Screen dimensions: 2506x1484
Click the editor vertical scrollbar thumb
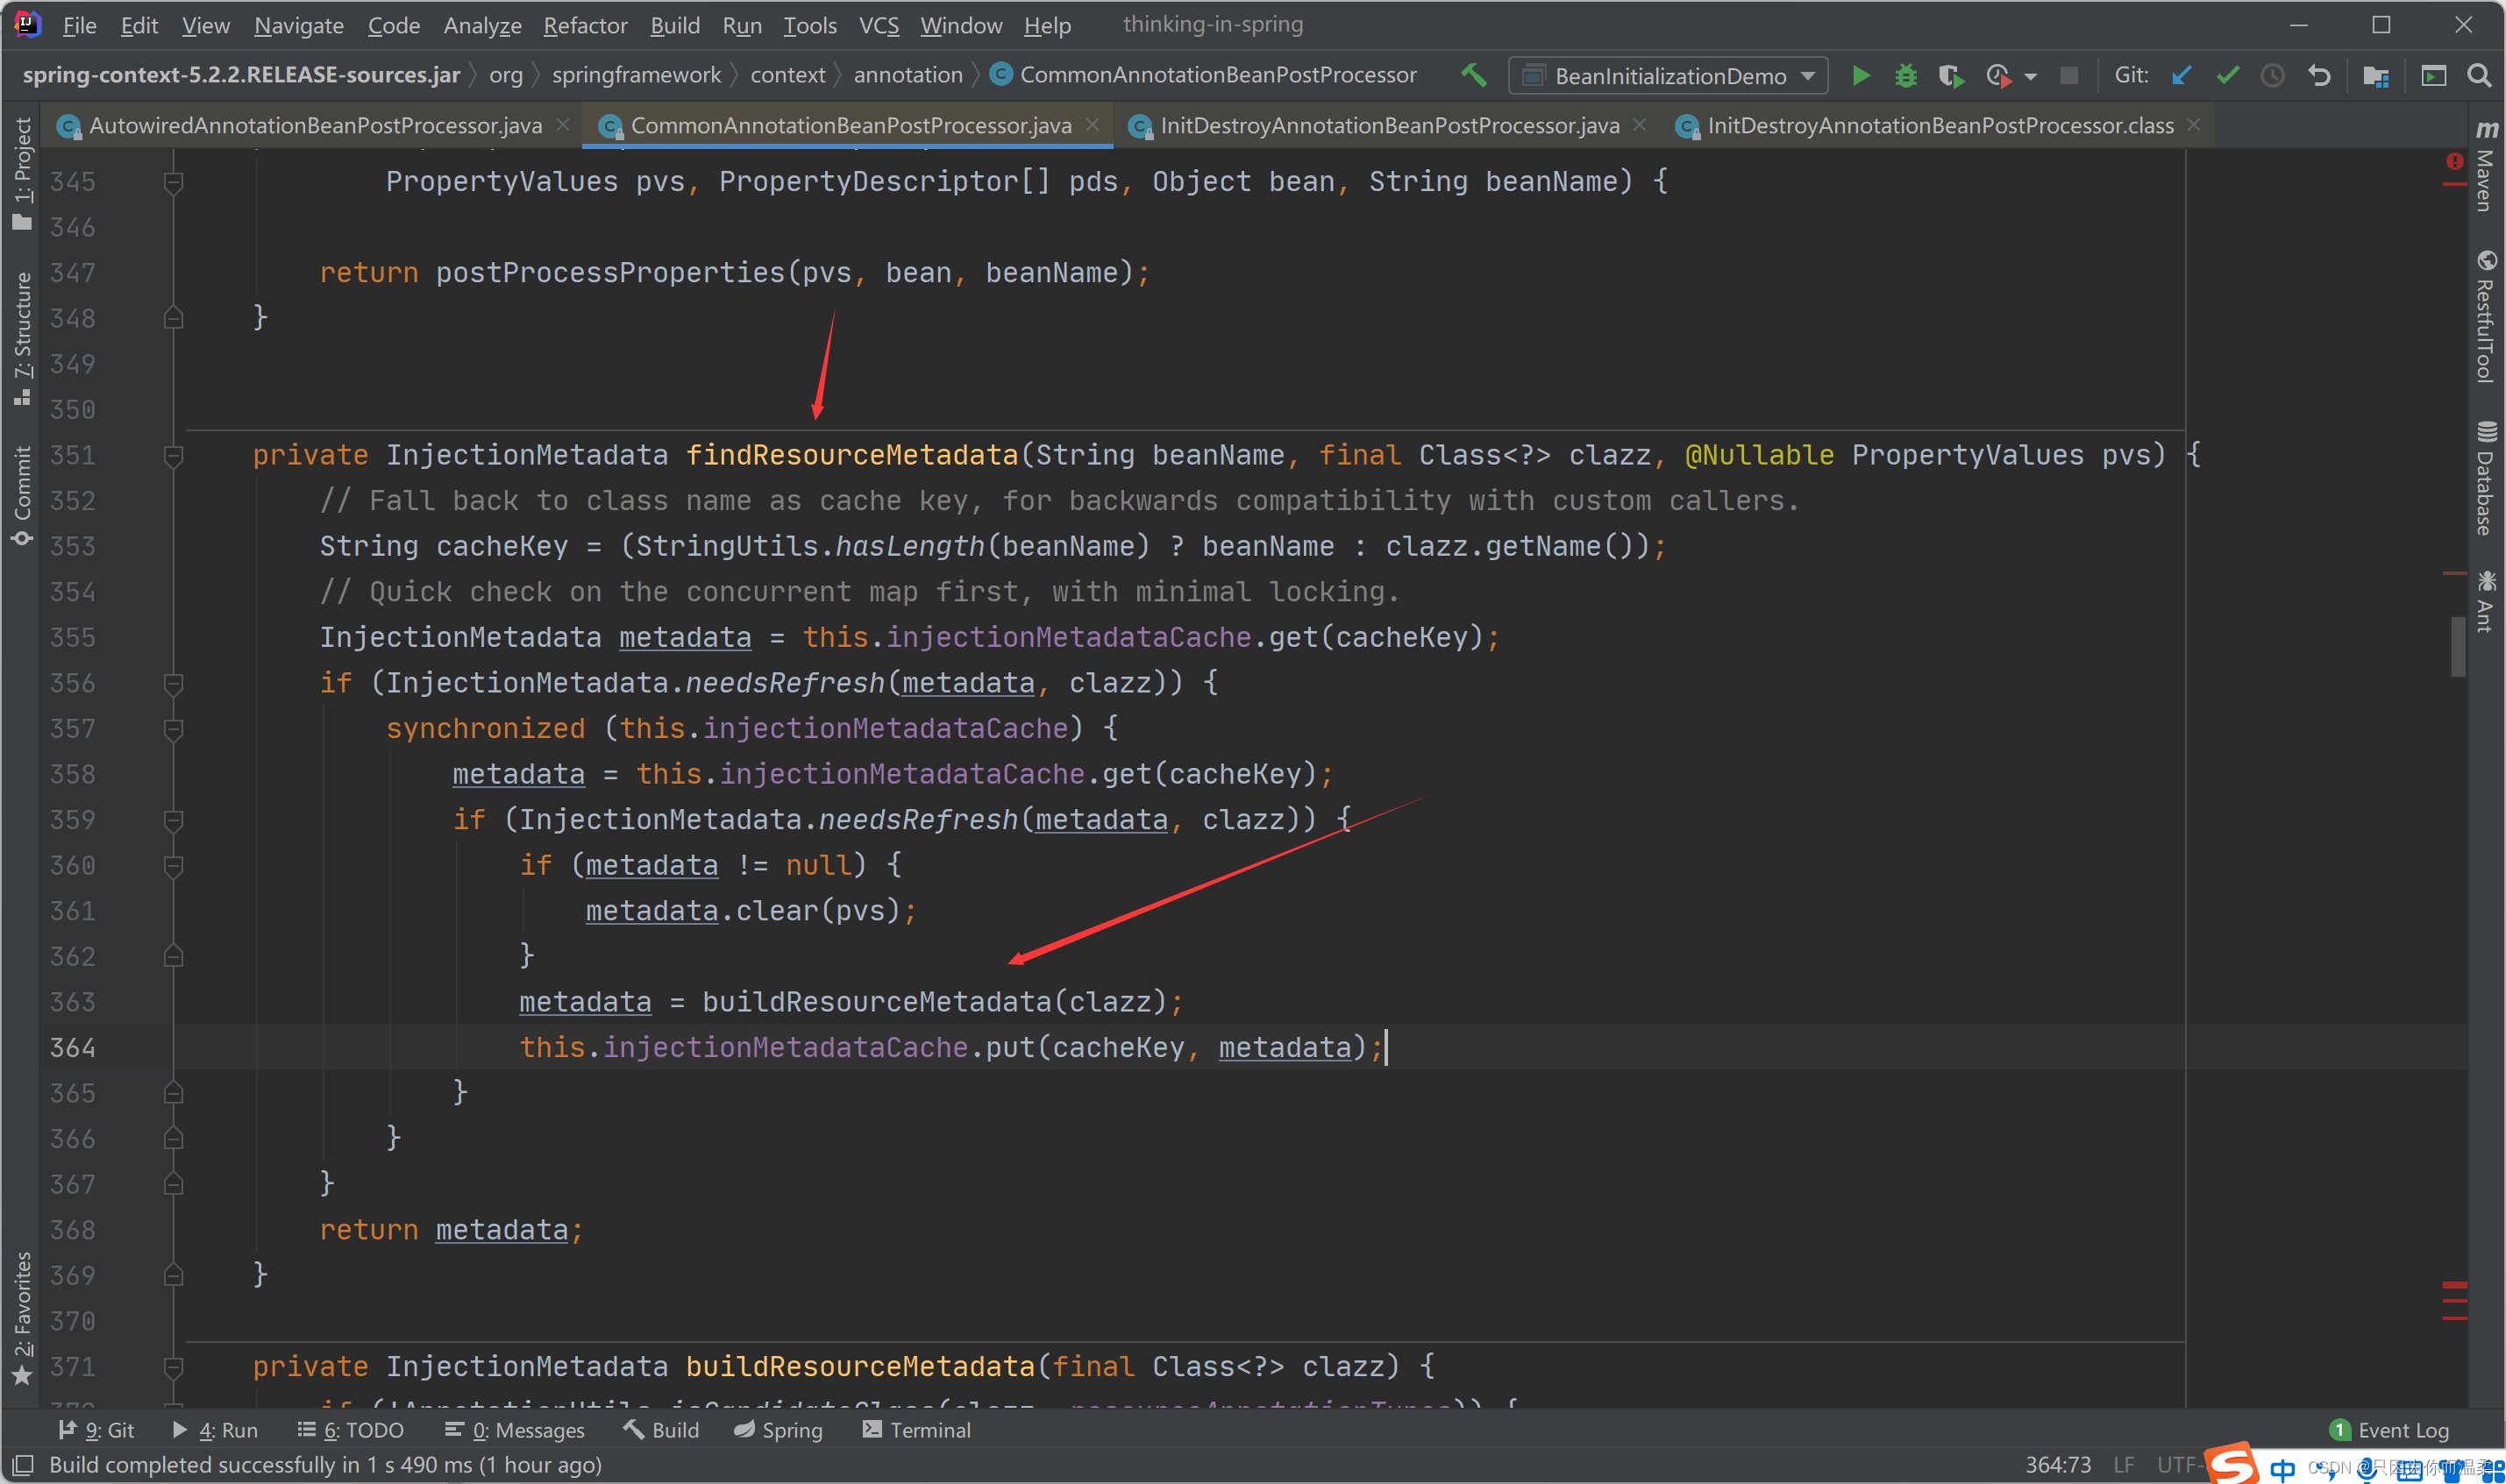[2458, 646]
